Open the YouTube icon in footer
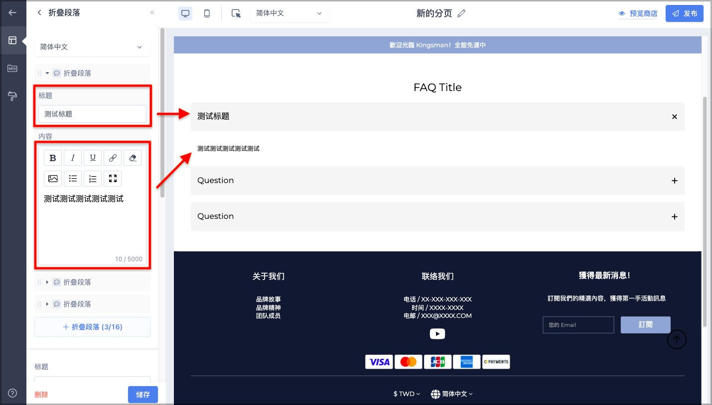 pos(437,334)
